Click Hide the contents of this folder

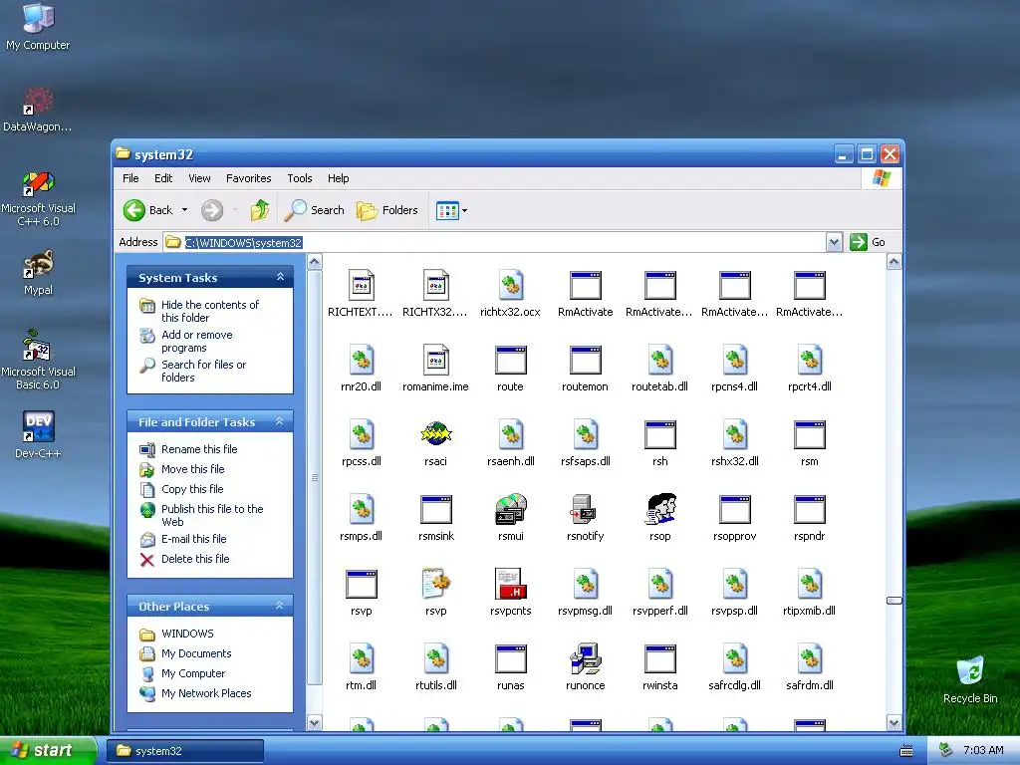[x=209, y=311]
